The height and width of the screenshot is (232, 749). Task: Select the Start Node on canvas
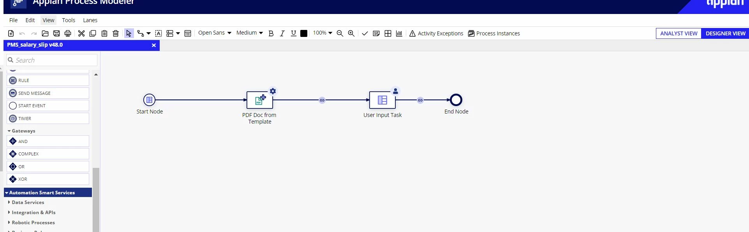click(149, 100)
